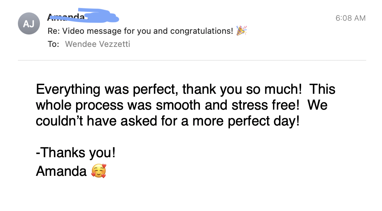Viewport: 382px width, 211px height.
Task: Click the word "This" ending first line
Action: point(322,90)
